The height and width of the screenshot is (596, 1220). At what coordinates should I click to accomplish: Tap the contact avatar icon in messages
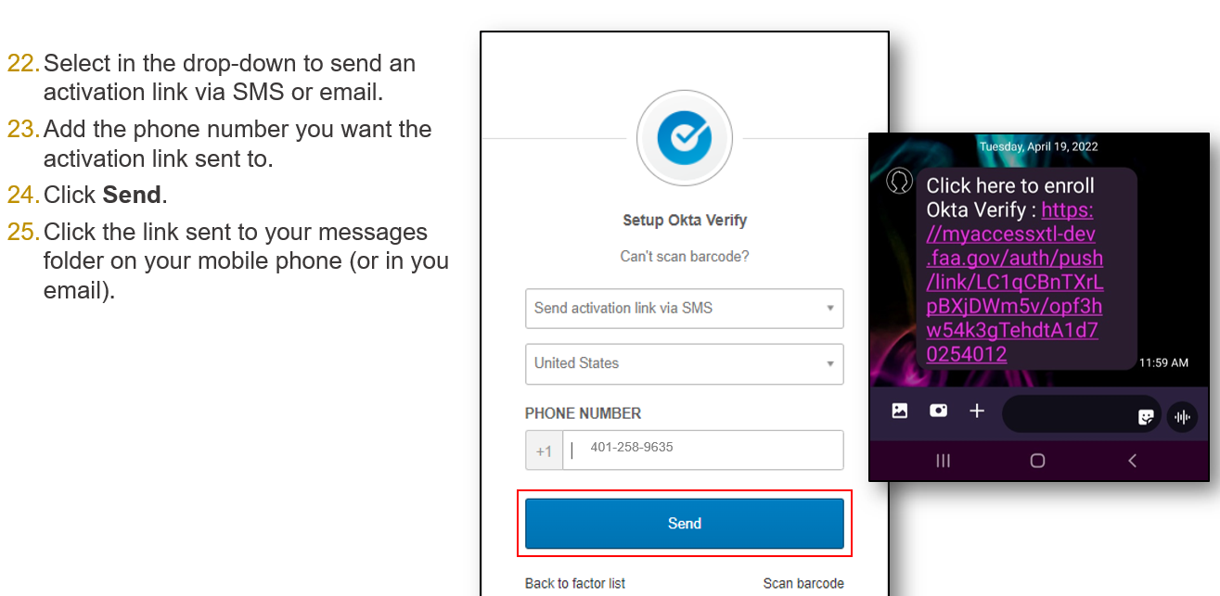click(x=898, y=181)
